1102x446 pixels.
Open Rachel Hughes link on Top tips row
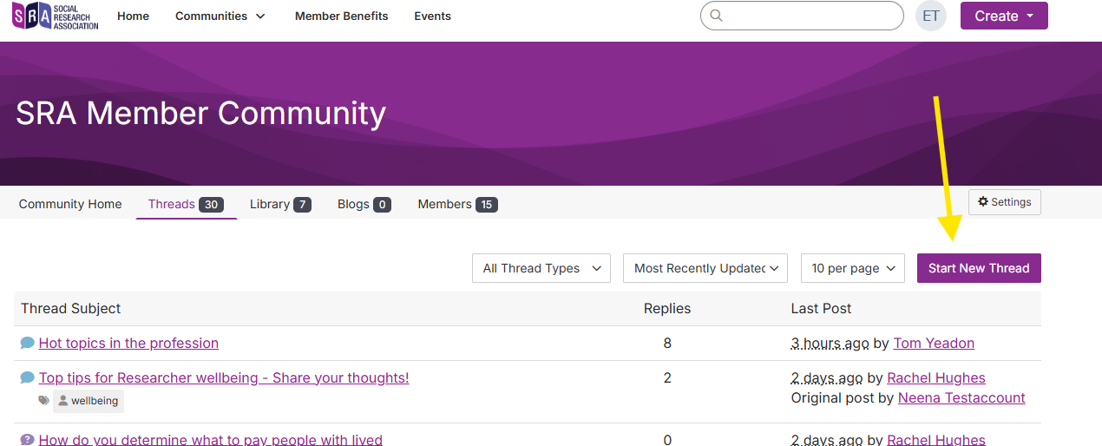pyautogui.click(x=936, y=377)
